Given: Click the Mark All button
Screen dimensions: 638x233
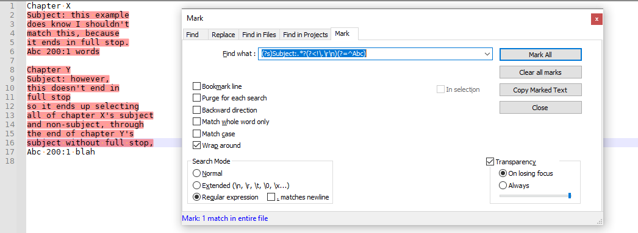Looking at the screenshot, I should click(x=540, y=55).
